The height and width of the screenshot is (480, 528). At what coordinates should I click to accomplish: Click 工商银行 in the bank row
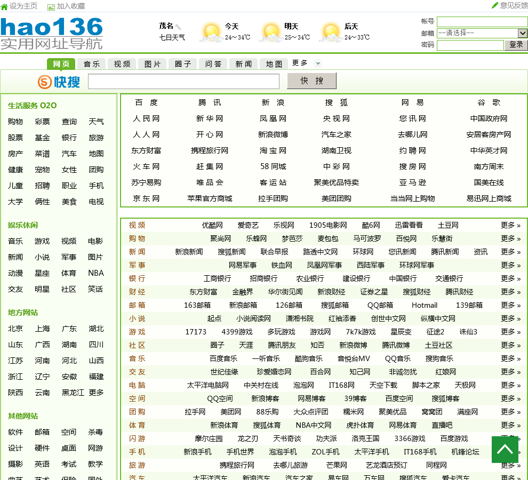[x=217, y=278]
